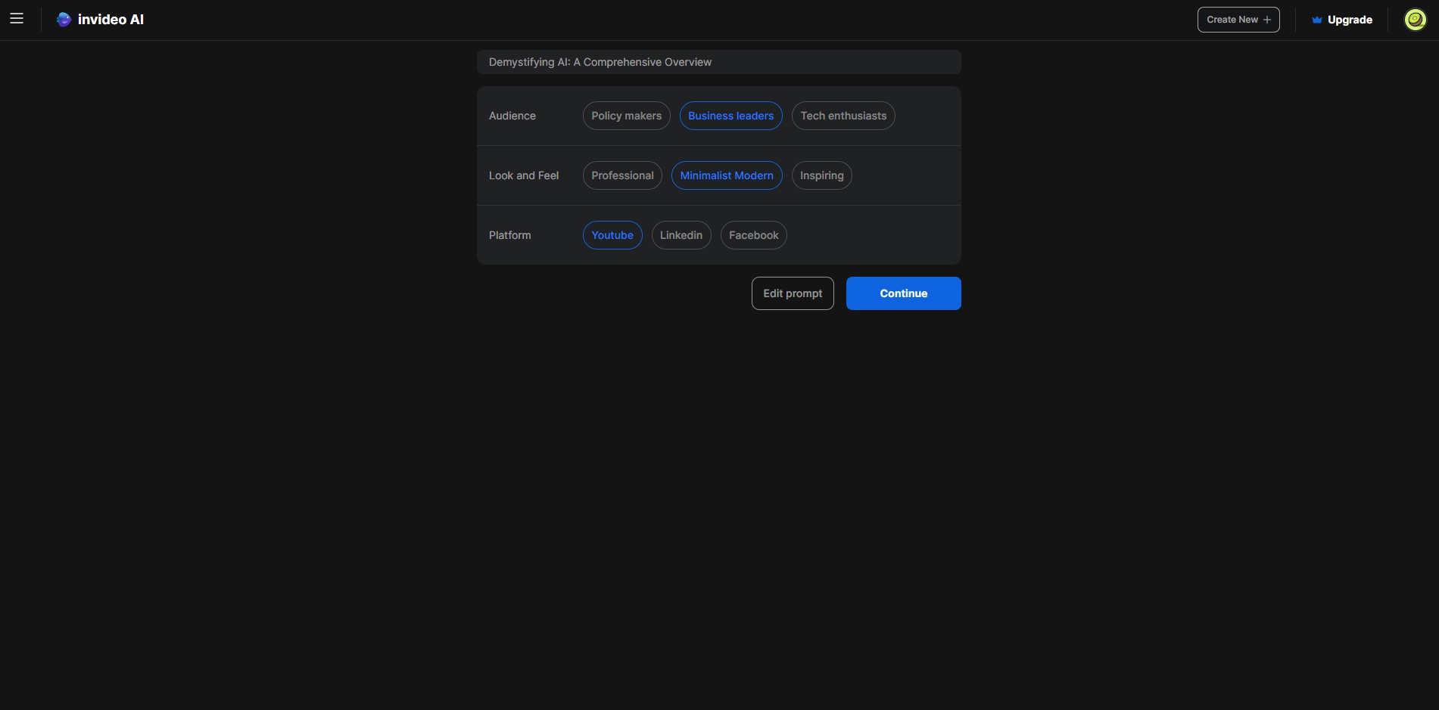This screenshot has width=1439, height=710.
Task: Click the Look and Feel label
Action: pyautogui.click(x=524, y=175)
